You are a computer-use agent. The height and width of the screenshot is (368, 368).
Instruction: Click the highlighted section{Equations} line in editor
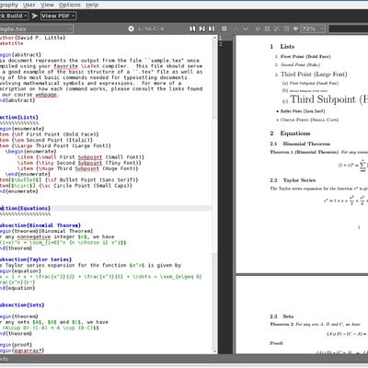click(x=106, y=208)
